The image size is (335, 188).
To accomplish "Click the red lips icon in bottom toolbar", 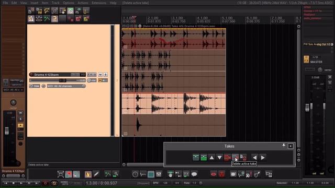I will click(214, 174).
